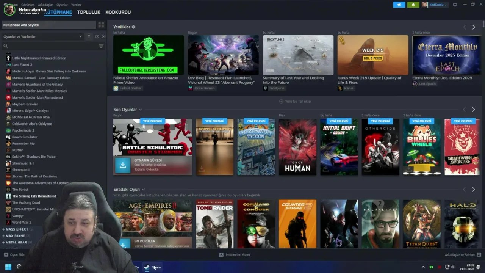
Task: Select The Sinking City Remastered
Action: click(34, 196)
